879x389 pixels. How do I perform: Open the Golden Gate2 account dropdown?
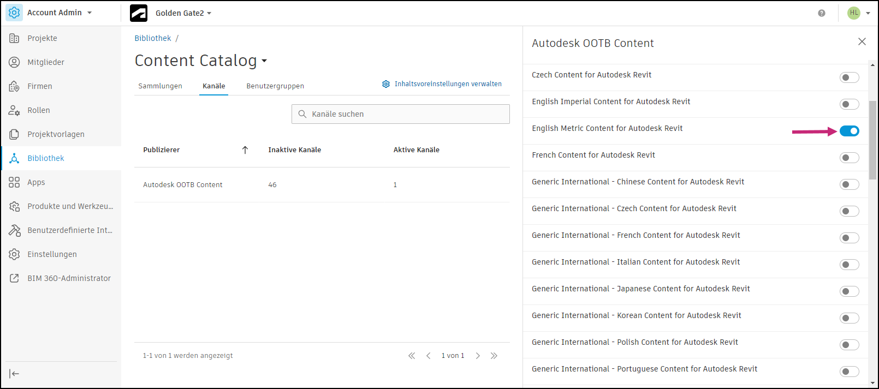pyautogui.click(x=183, y=13)
